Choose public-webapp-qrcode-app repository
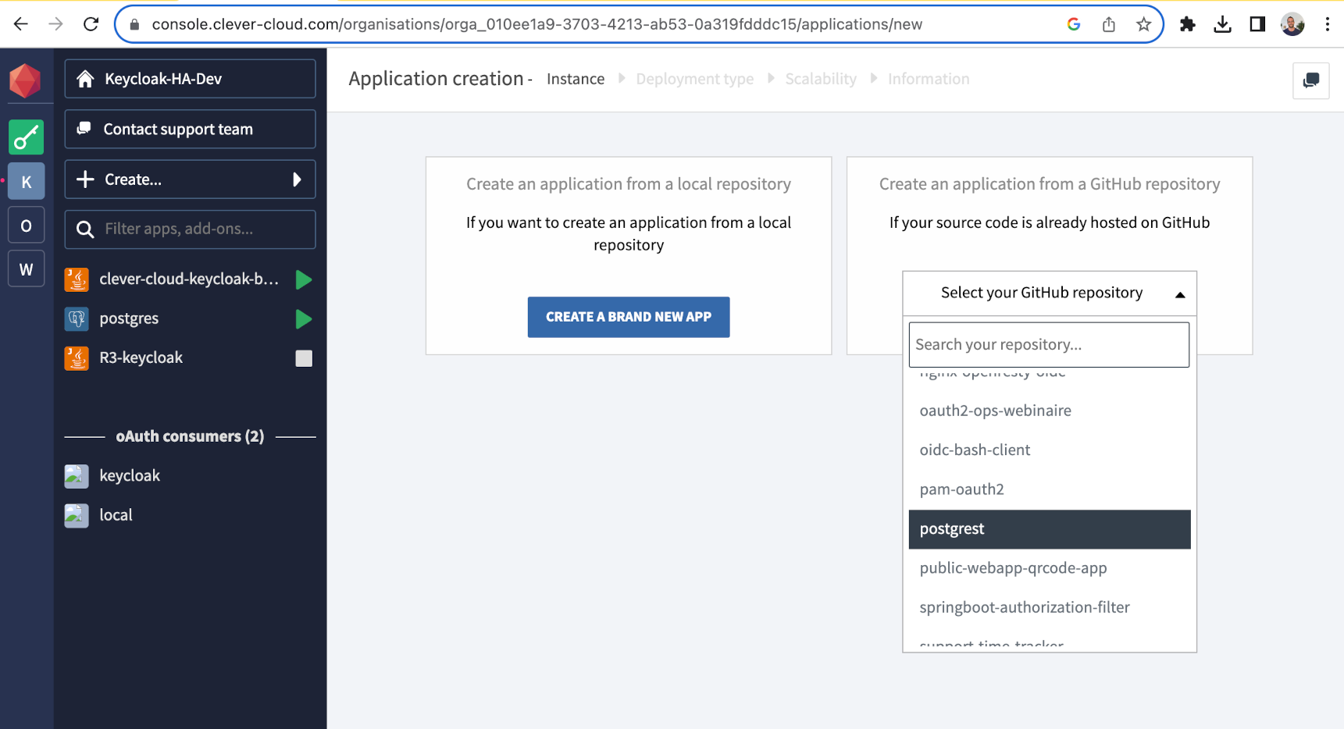1344x729 pixels. click(1050, 568)
